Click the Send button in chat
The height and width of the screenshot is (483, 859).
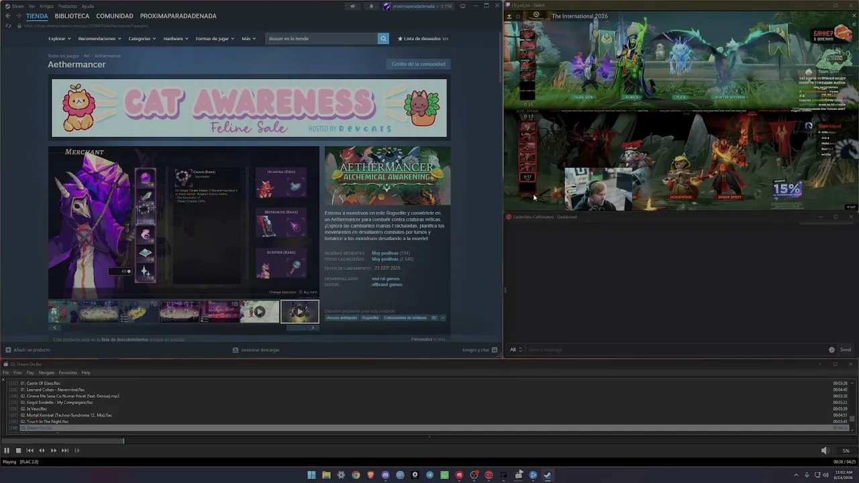coord(846,350)
